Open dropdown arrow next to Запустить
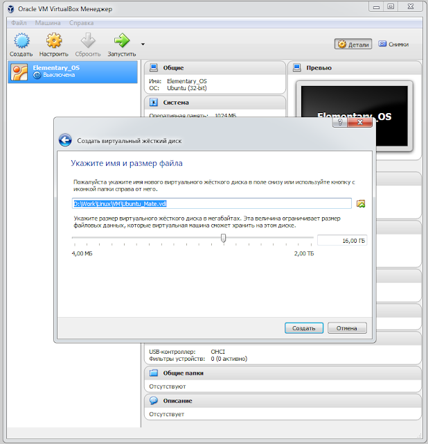 (x=143, y=44)
